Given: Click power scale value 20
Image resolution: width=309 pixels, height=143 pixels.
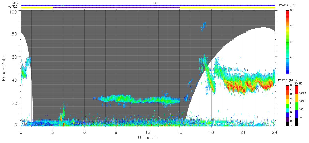Looking at the screenshot, I should (x=291, y=42).
